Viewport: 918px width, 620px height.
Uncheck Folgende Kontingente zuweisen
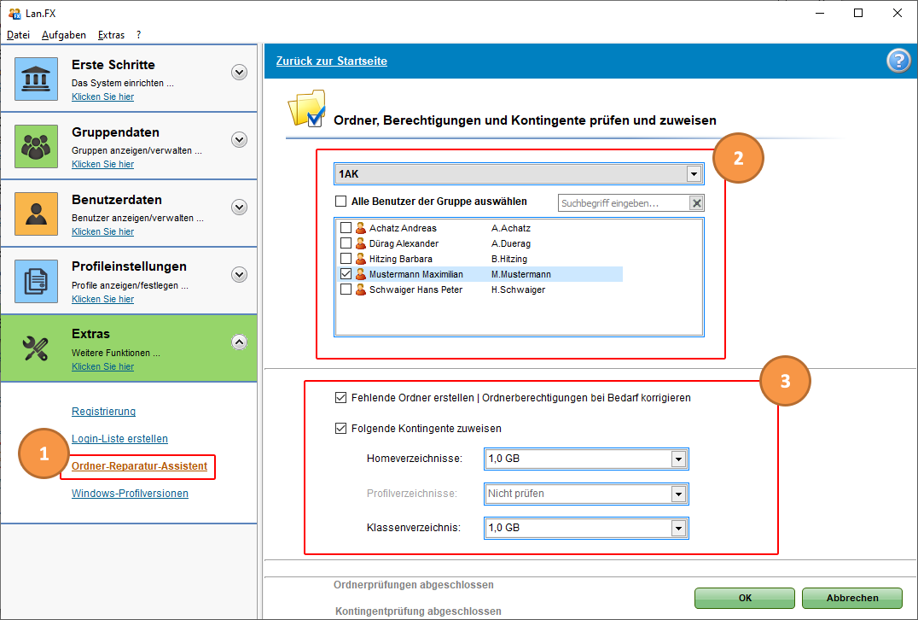click(341, 429)
